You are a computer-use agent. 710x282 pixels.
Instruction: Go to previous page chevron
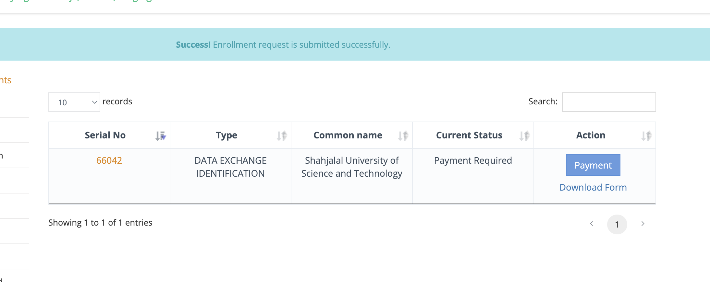coord(592,224)
